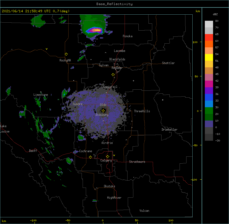The image size is (229, 224).
Task: Click the red 60-65 dBZ legend color
Action: pos(209,38)
